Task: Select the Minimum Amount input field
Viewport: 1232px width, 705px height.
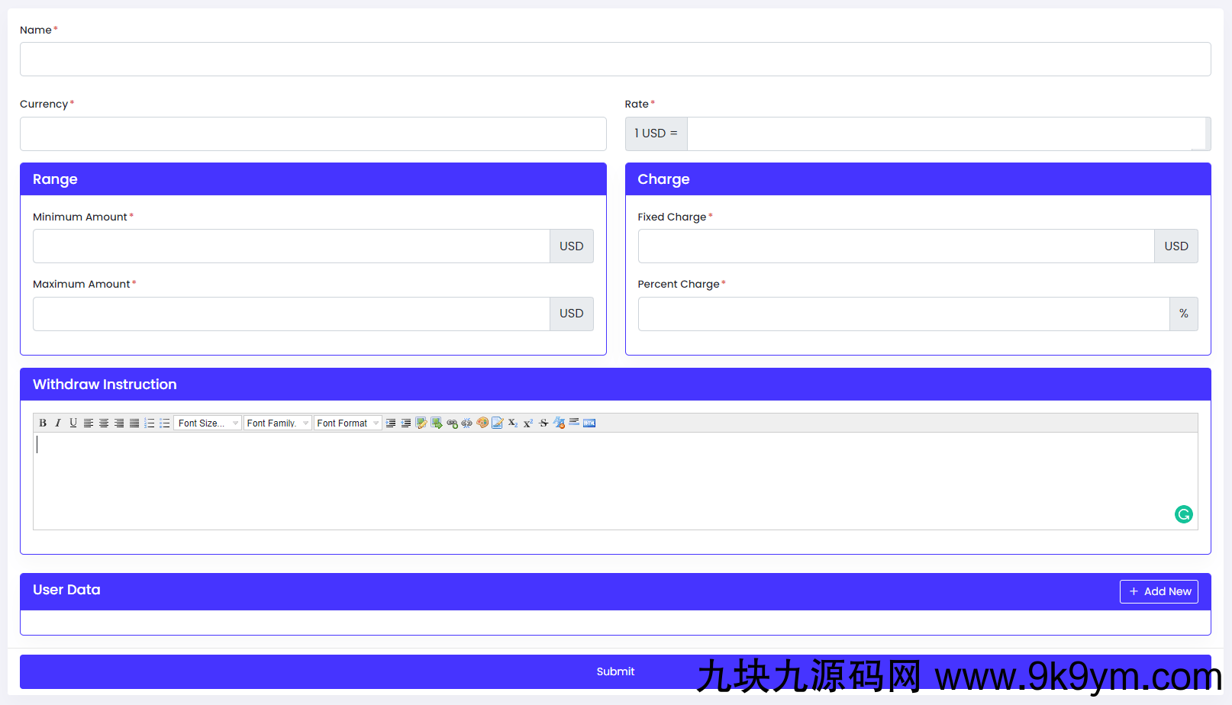Action: click(x=291, y=246)
